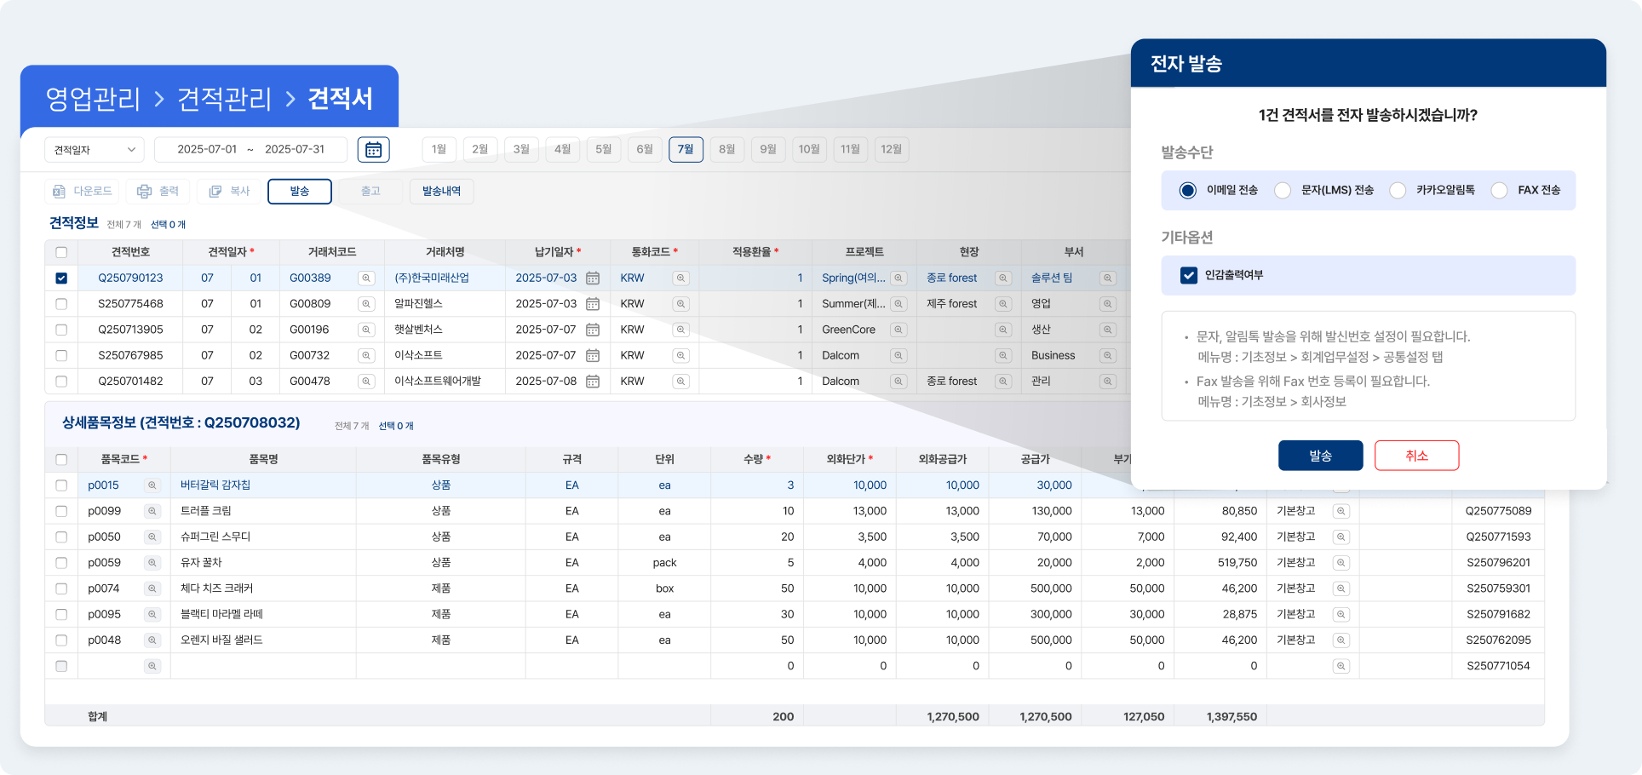The image size is (1642, 775).
Task: Click the 다운로드 download icon button
Action: pos(82,192)
